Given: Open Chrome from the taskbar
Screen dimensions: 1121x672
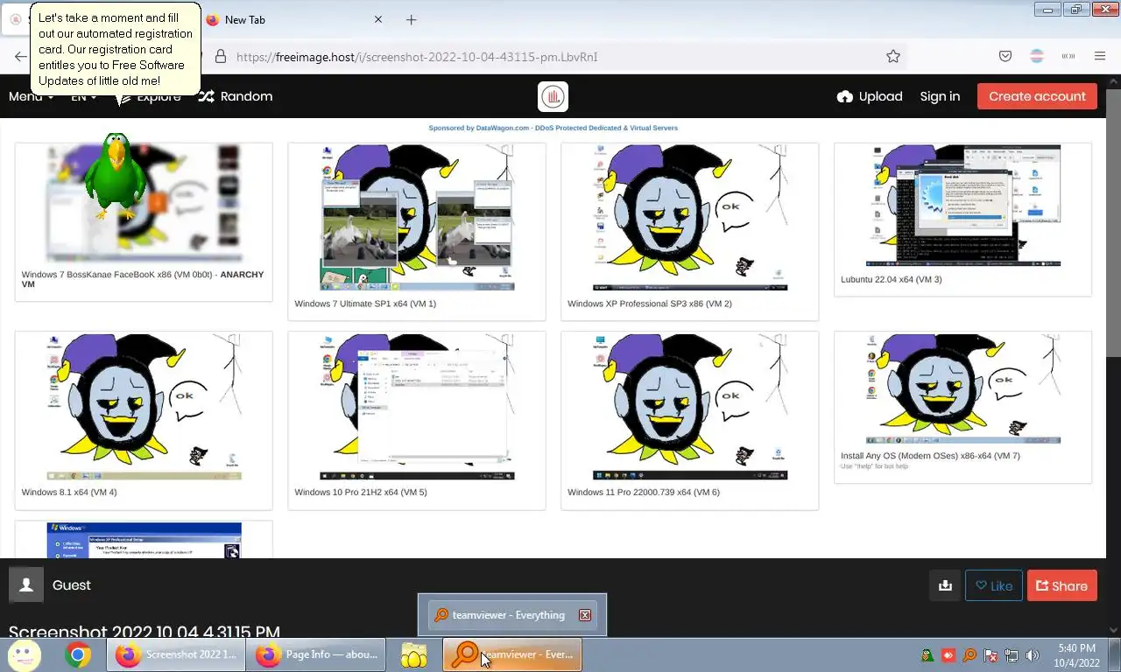Looking at the screenshot, I should click(x=77, y=654).
